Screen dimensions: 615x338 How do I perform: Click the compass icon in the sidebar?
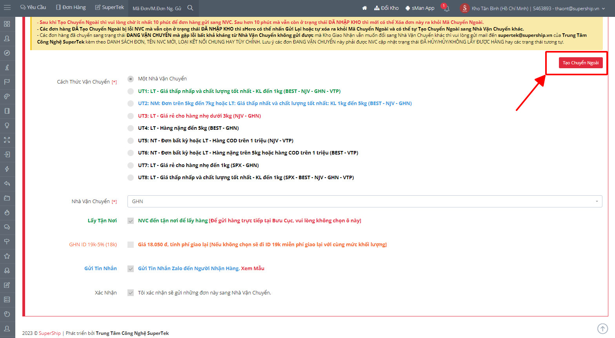point(7,53)
